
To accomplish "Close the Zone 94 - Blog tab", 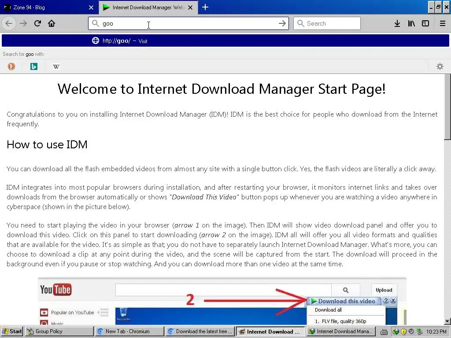I will 91,7.
